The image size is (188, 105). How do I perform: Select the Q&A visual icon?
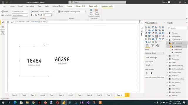coord(150,42)
